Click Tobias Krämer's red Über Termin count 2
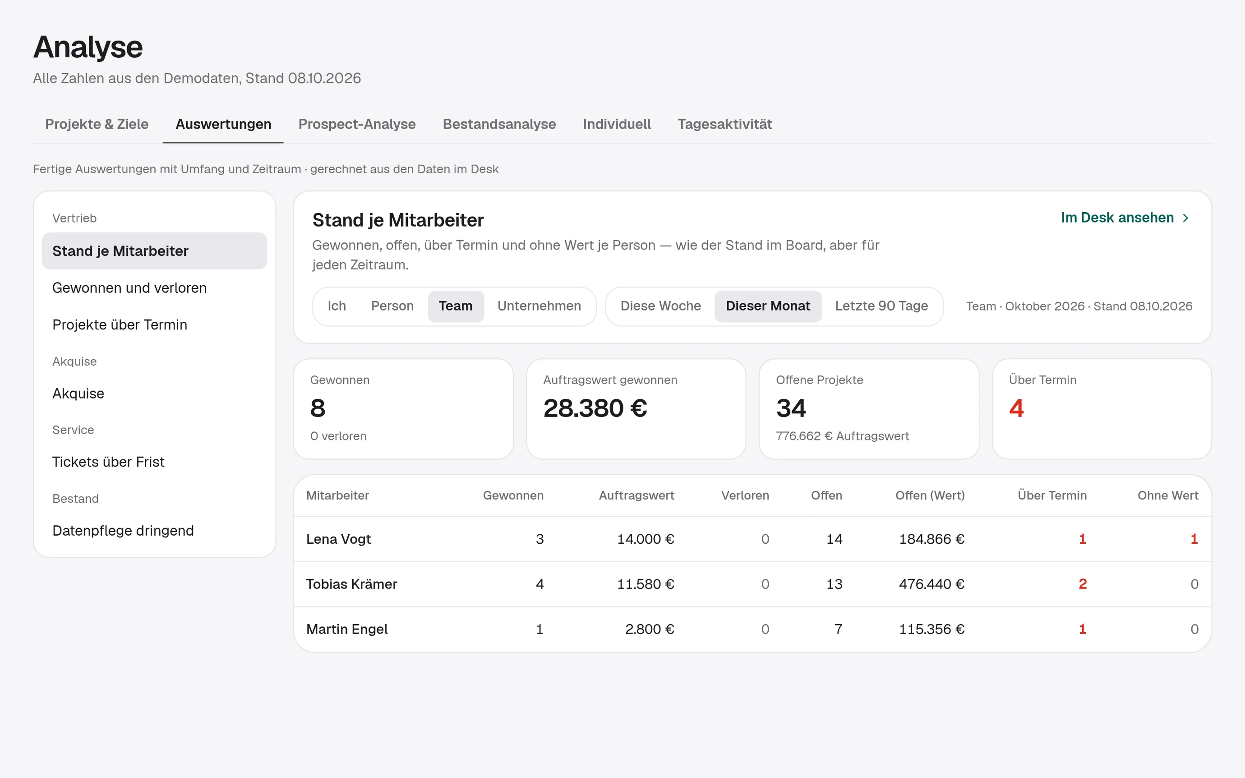 pos(1083,584)
